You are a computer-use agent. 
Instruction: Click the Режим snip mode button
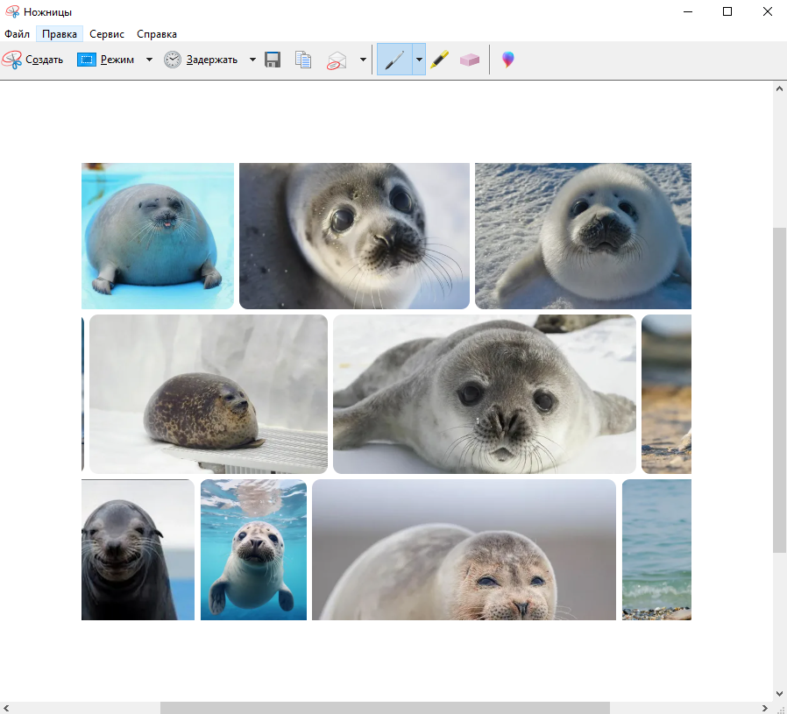click(106, 60)
